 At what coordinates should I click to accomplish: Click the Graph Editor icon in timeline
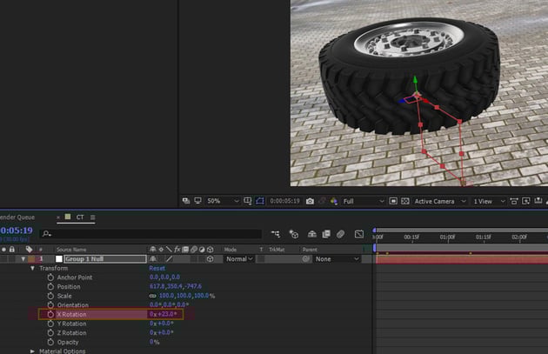[x=358, y=234]
